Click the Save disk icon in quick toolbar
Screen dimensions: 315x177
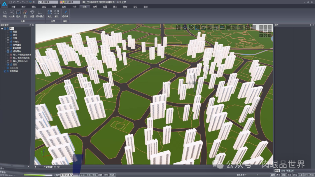tap(18, 2)
